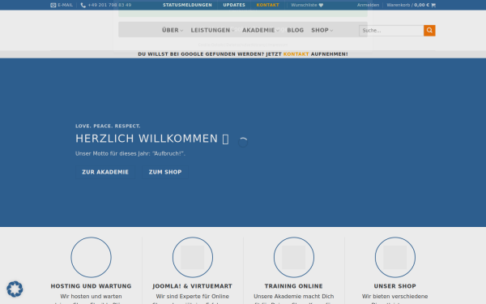Expand the Shop menu chevron
This screenshot has width=486, height=304.
coord(331,31)
